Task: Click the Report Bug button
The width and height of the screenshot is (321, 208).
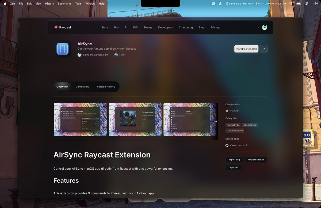Action: click(234, 159)
